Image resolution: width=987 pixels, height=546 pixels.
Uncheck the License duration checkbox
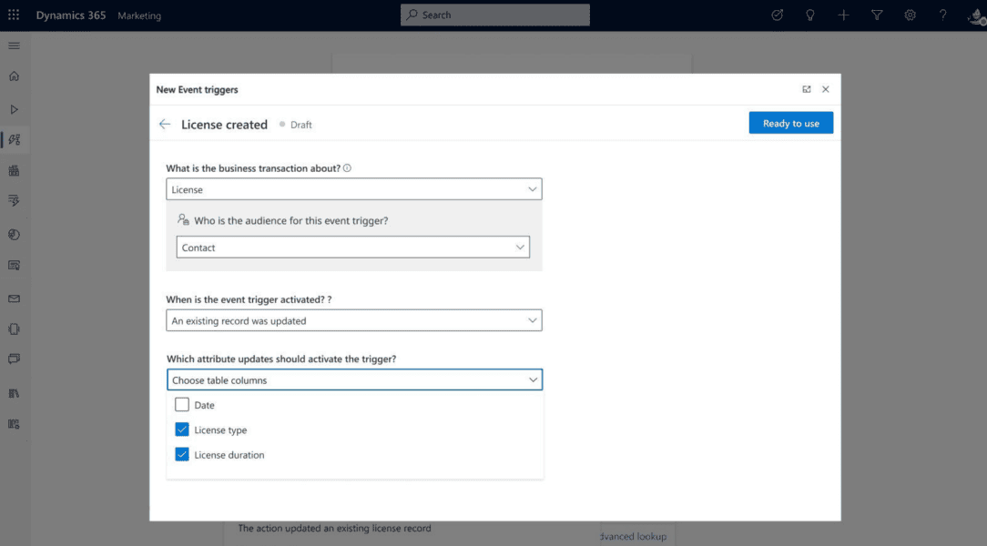pyautogui.click(x=182, y=454)
